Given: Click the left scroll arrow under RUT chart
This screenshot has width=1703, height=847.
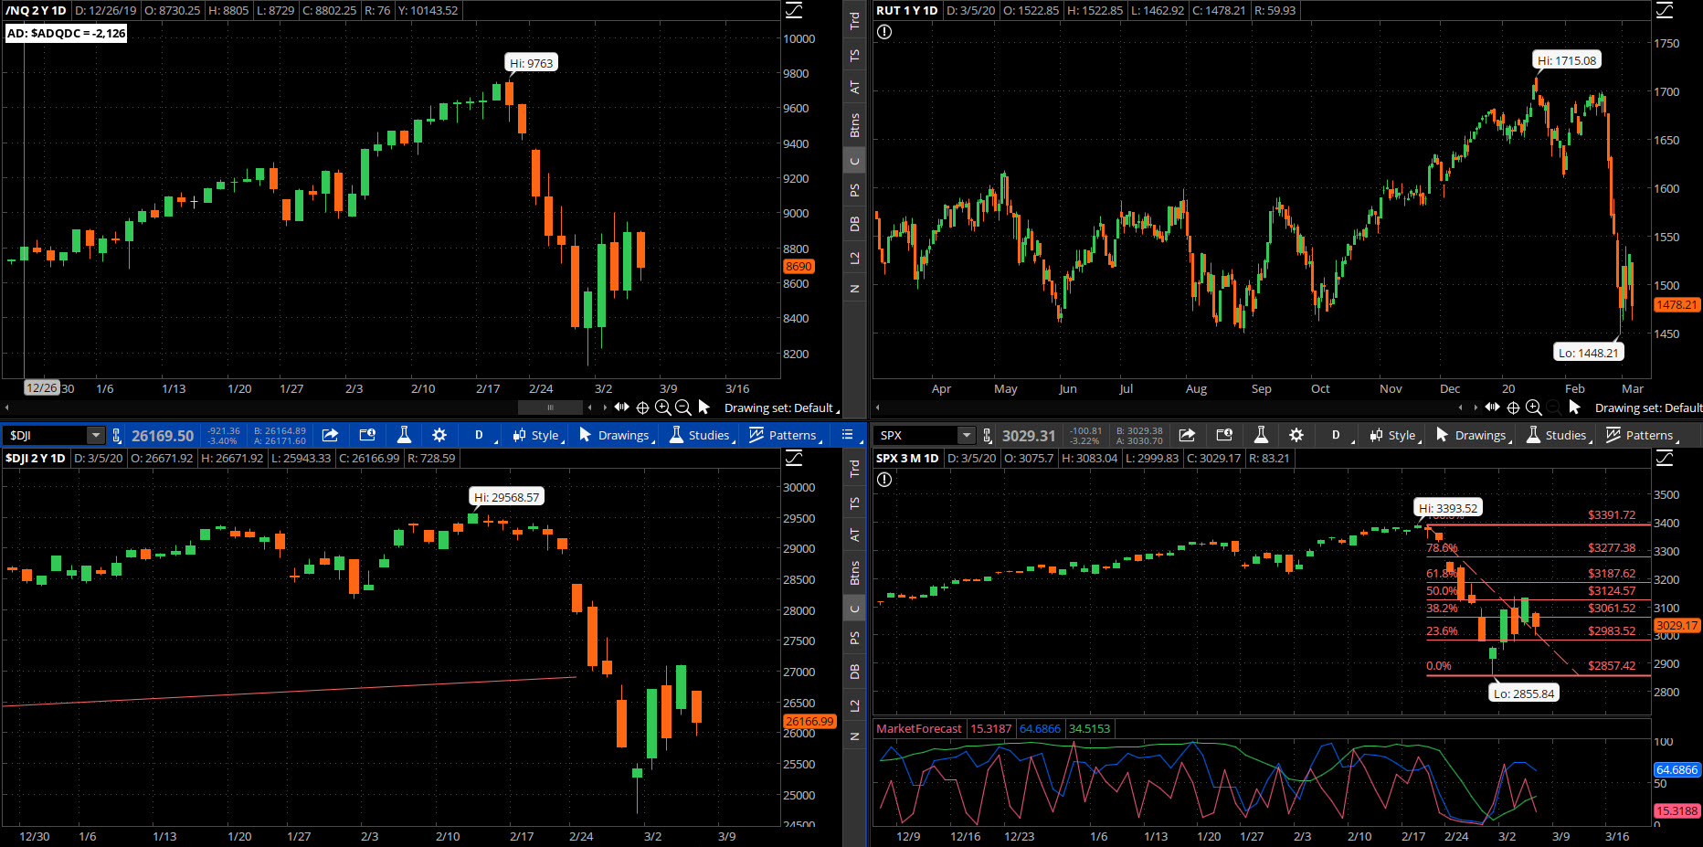Looking at the screenshot, I should coord(878,408).
